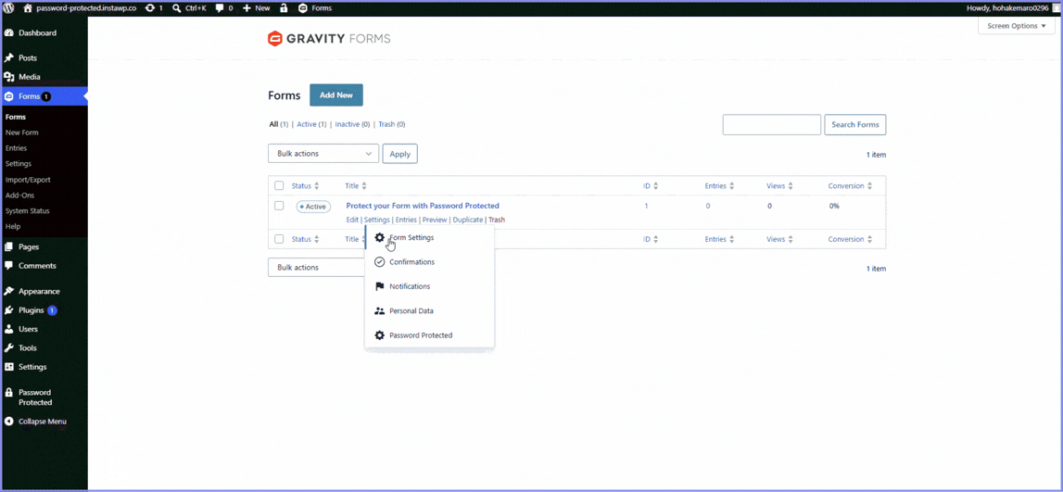The height and width of the screenshot is (492, 1063).
Task: Open System Status in the Forms submenu
Action: click(27, 210)
